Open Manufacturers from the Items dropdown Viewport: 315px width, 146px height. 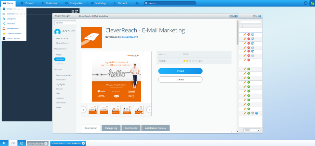[x=14, y=29]
